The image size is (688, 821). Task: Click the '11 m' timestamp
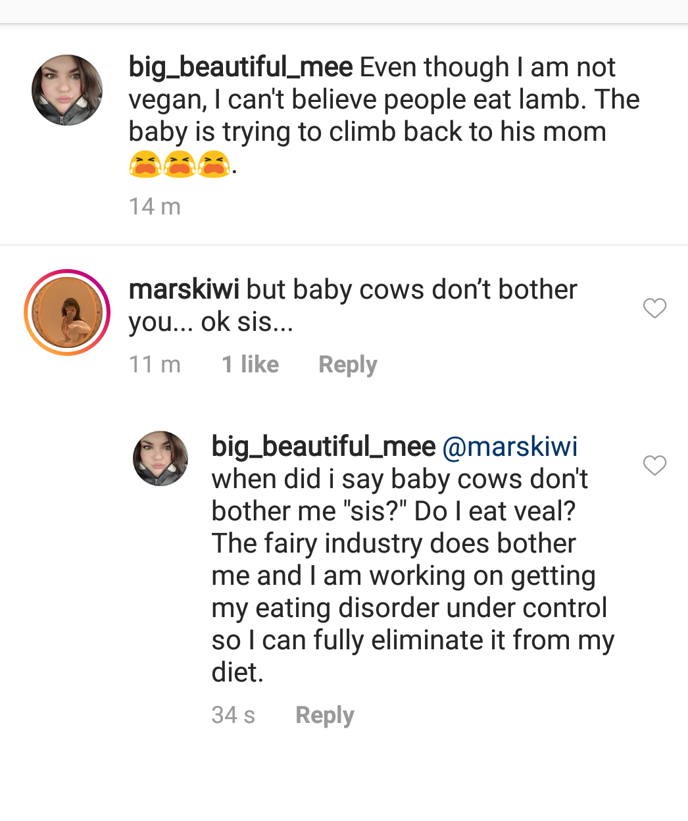coord(155,364)
